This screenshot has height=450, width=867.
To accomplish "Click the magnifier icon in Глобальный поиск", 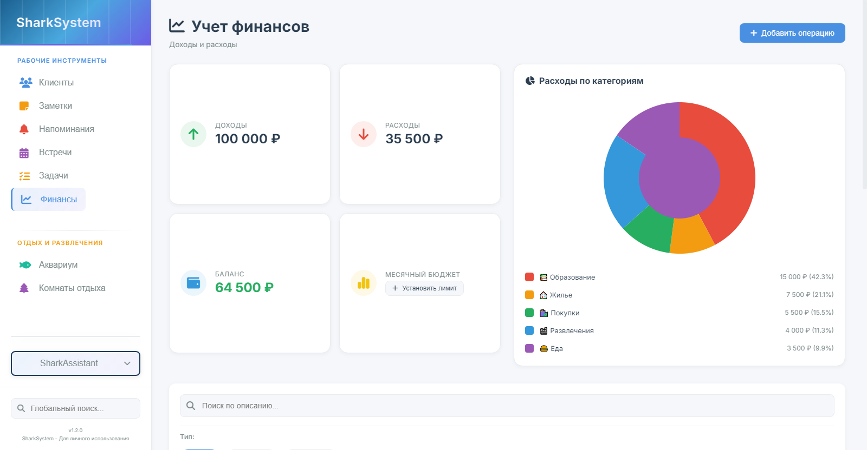I will 21,408.
